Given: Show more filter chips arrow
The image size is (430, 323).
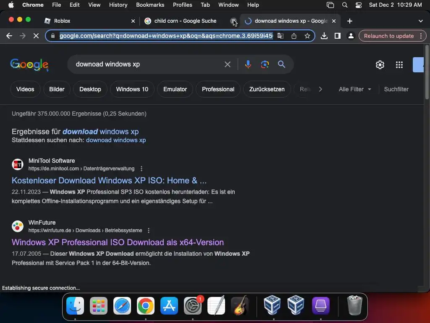Looking at the screenshot, I should tap(320, 89).
